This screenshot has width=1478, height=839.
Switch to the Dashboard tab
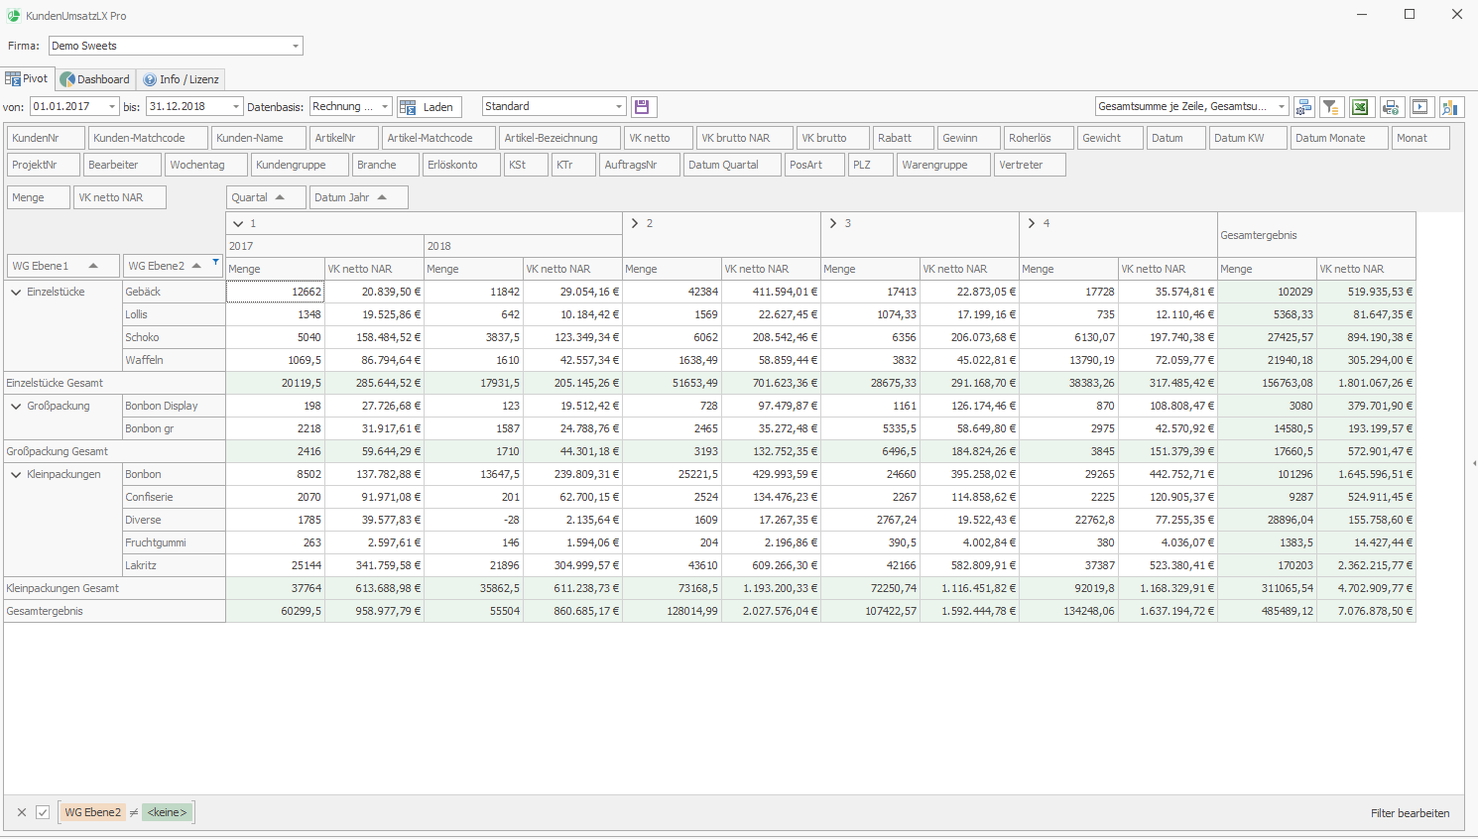point(95,79)
